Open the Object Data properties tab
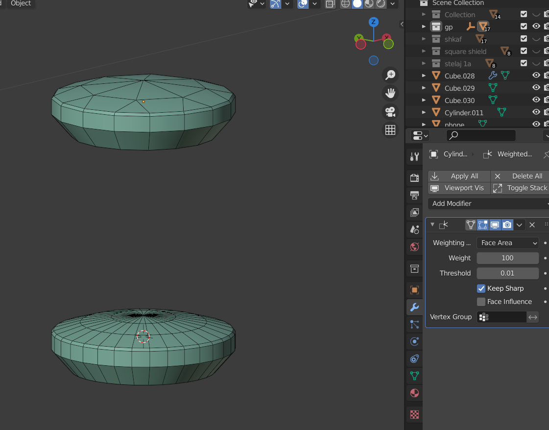Image resolution: width=549 pixels, height=430 pixels. pos(414,376)
